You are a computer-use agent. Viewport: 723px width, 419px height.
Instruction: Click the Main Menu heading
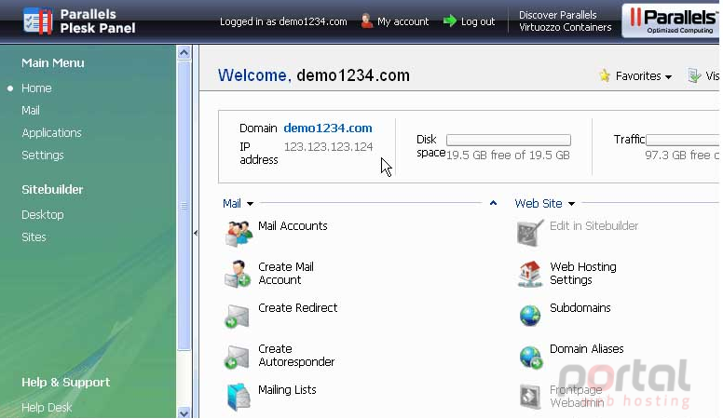[53, 62]
